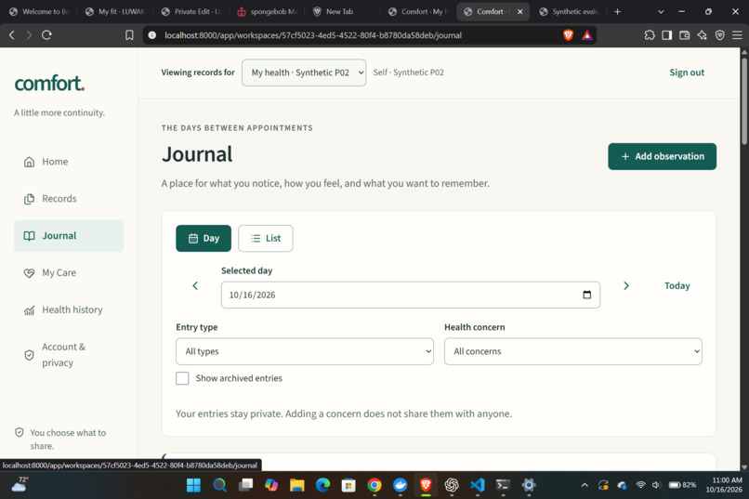Toggle the browser sidebar panel
This screenshot has height=499, width=749.
667,35
